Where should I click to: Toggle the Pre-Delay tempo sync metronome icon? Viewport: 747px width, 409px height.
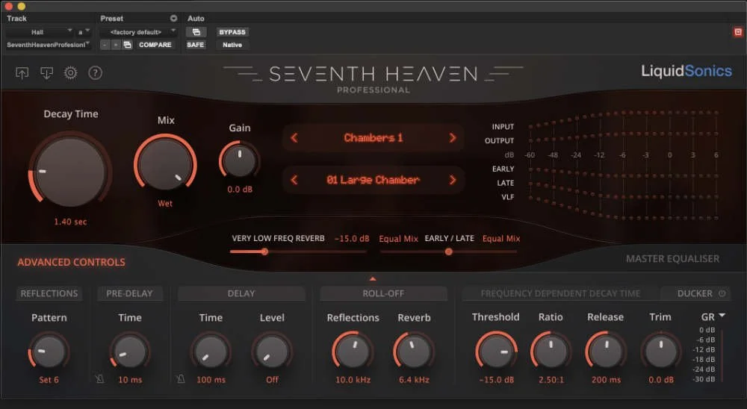click(99, 379)
